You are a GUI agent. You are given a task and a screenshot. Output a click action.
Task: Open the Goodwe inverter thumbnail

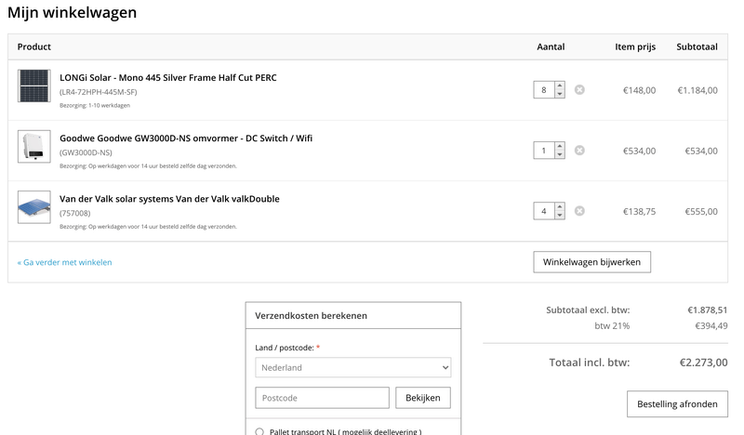pos(34,147)
